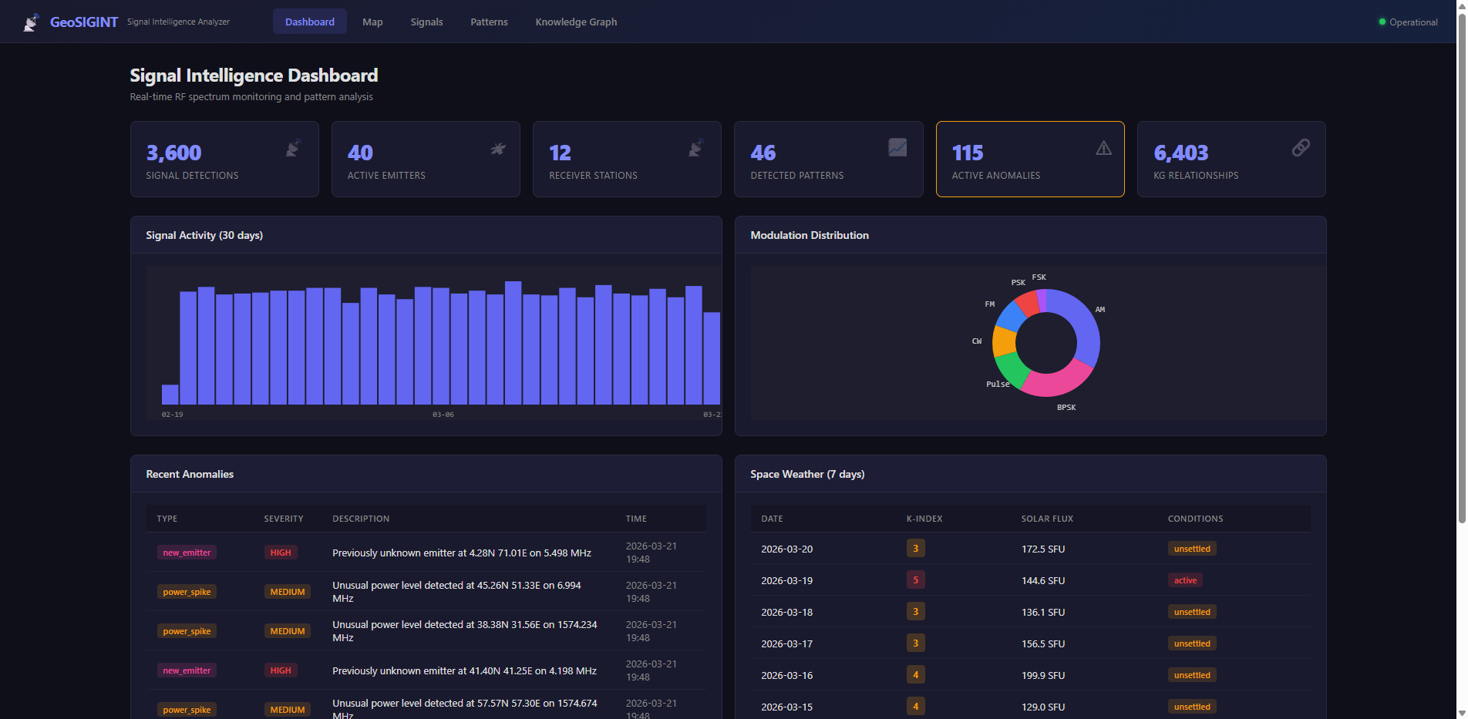Click the warning triangle on Active Anomalies card

(1103, 148)
